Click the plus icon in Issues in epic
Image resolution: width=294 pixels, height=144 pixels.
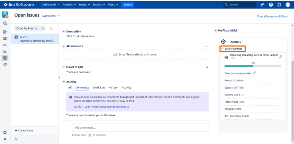(x=207, y=67)
